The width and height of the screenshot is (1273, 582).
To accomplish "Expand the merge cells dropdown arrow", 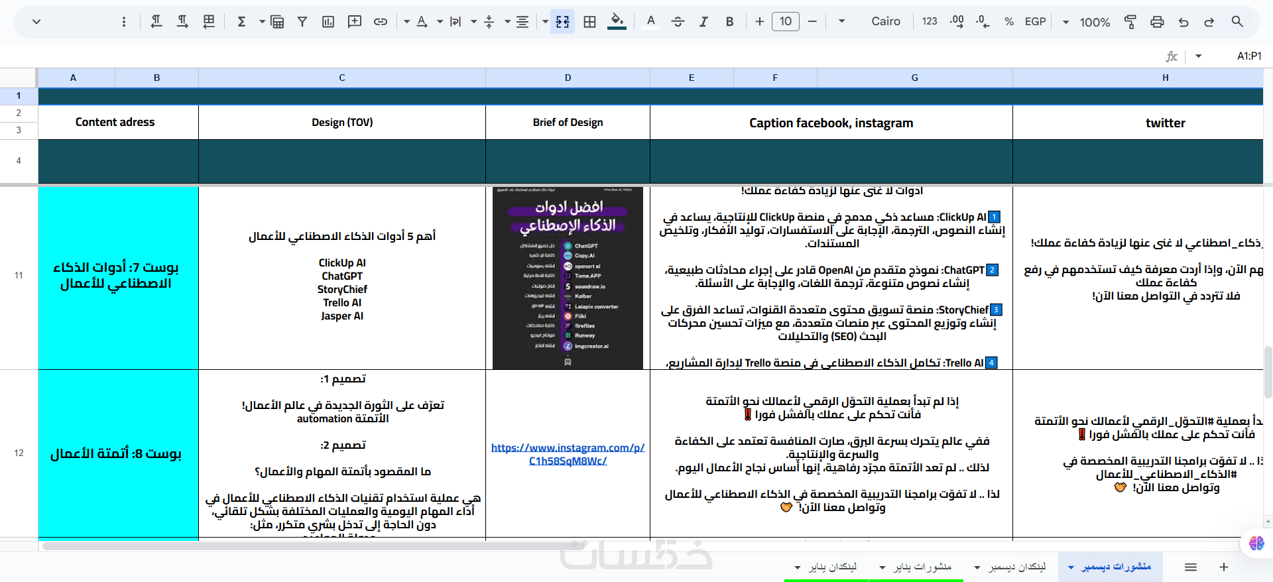I will click(x=545, y=22).
